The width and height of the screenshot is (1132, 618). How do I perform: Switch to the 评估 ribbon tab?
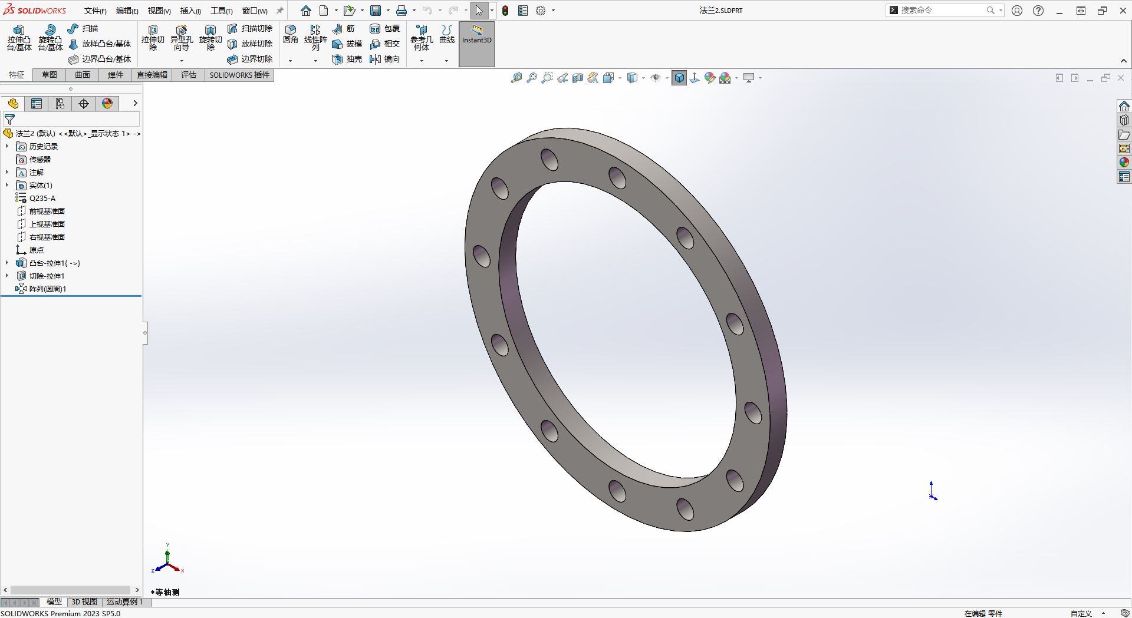pos(189,75)
